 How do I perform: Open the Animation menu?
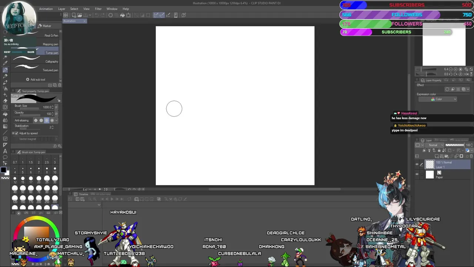(46, 9)
